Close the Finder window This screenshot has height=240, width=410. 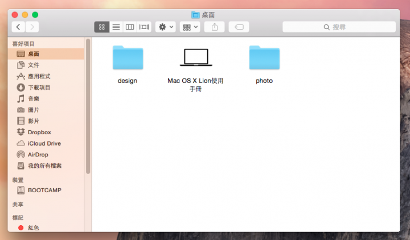tap(15, 15)
